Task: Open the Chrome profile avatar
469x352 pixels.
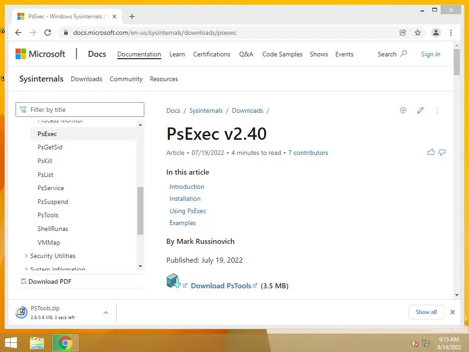Action: coord(436,33)
